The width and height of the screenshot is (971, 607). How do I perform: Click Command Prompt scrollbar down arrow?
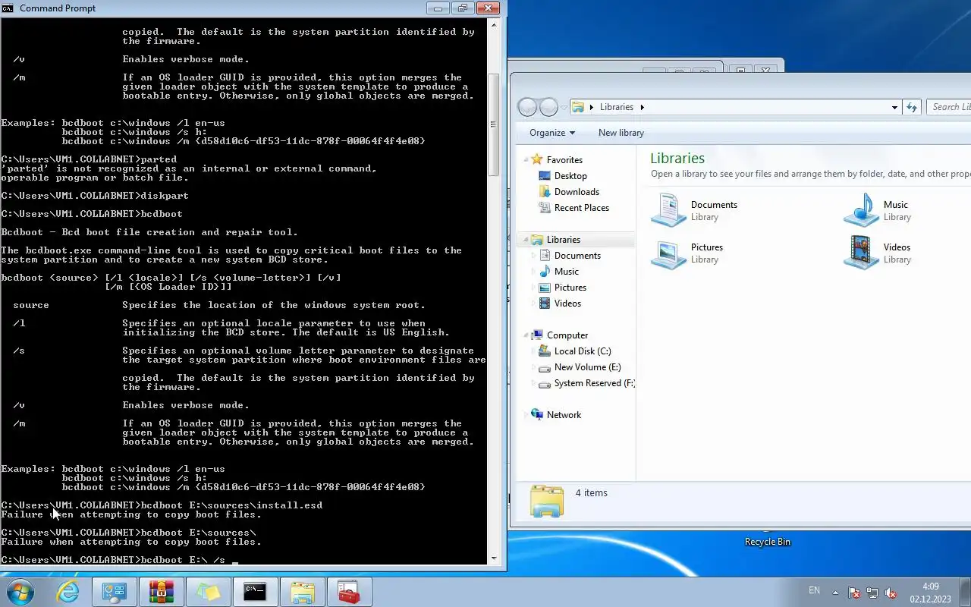494,558
